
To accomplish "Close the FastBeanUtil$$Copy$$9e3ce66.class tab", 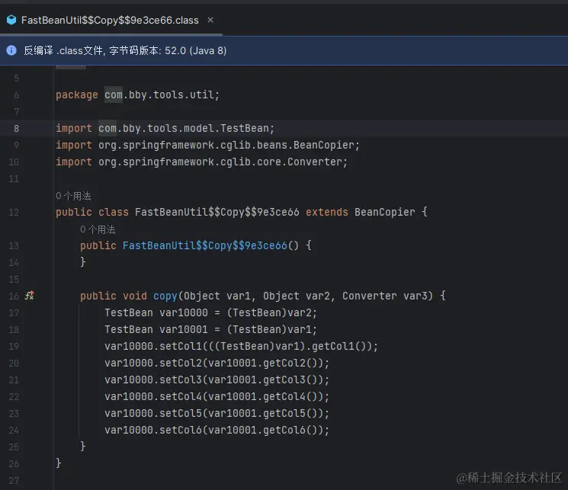I will coord(210,20).
